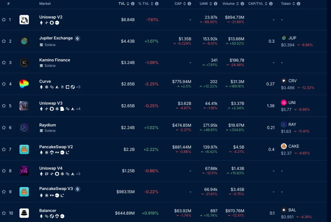Click the CAKE token icon
The width and height of the screenshot is (331, 222).
284,146
